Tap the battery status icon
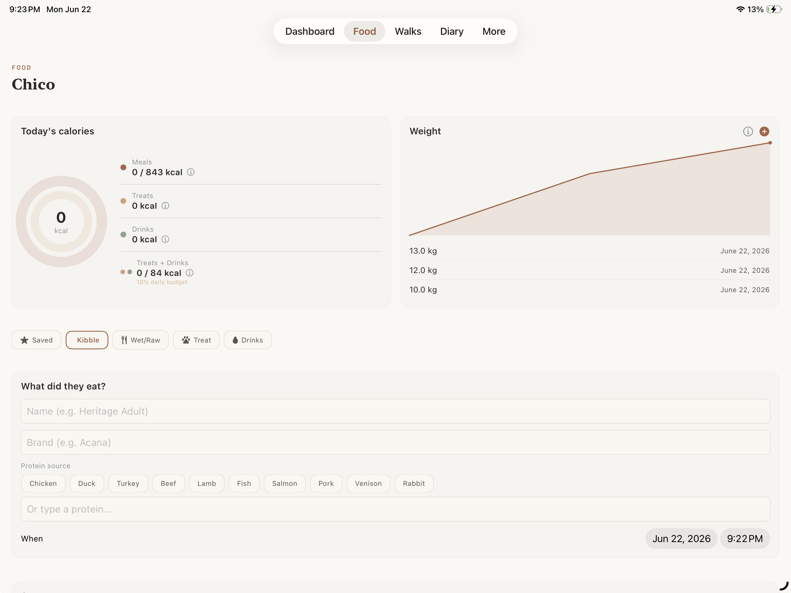The image size is (791, 593). (x=774, y=9)
